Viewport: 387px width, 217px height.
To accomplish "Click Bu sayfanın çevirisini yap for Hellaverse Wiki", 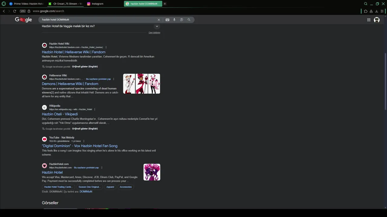I will pyautogui.click(x=98, y=79).
